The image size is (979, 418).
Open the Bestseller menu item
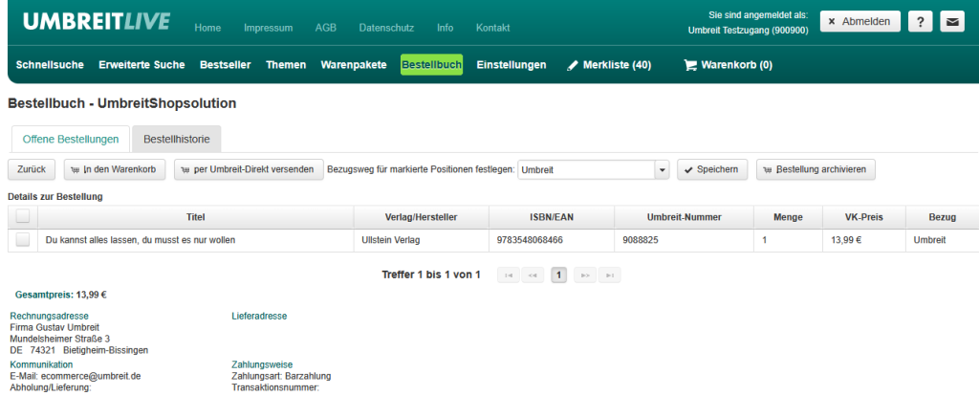point(225,65)
